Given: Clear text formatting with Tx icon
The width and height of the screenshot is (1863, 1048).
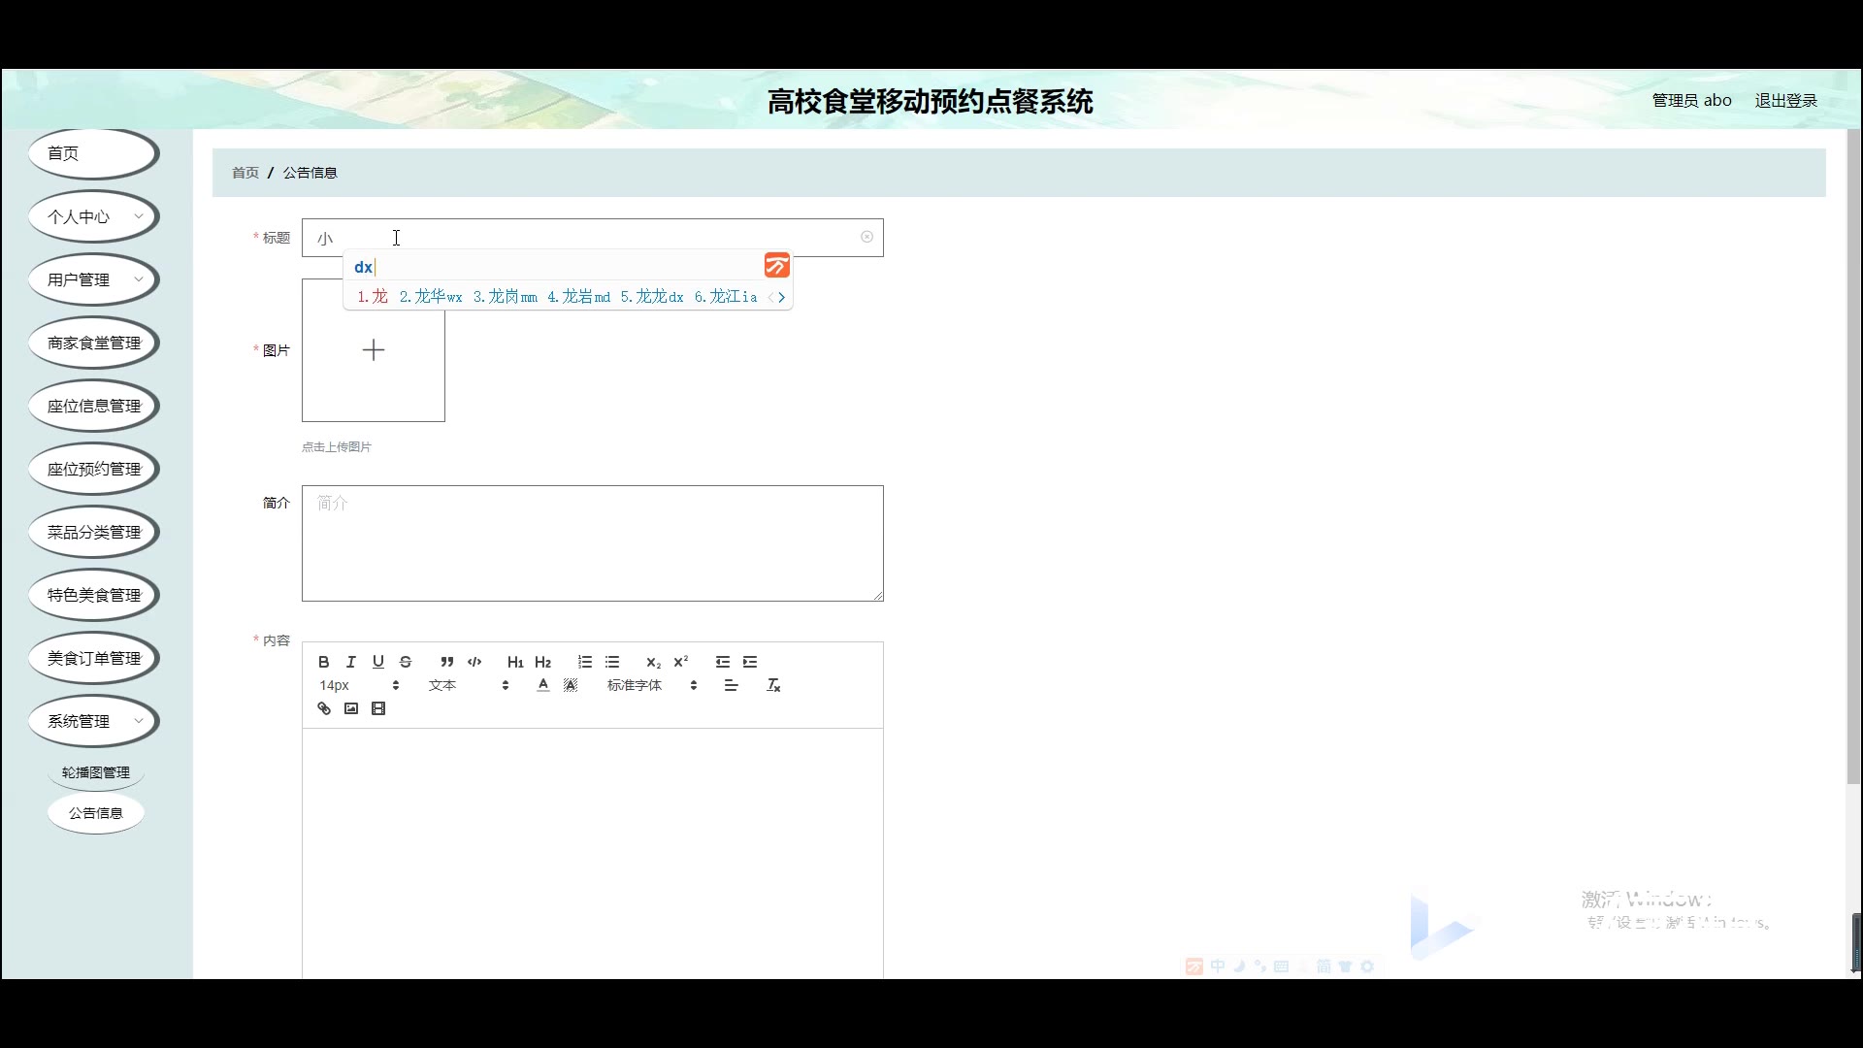Looking at the screenshot, I should pos(773,686).
